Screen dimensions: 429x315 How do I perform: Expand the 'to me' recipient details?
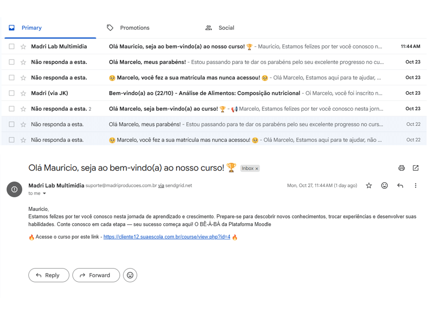[x=44, y=193]
